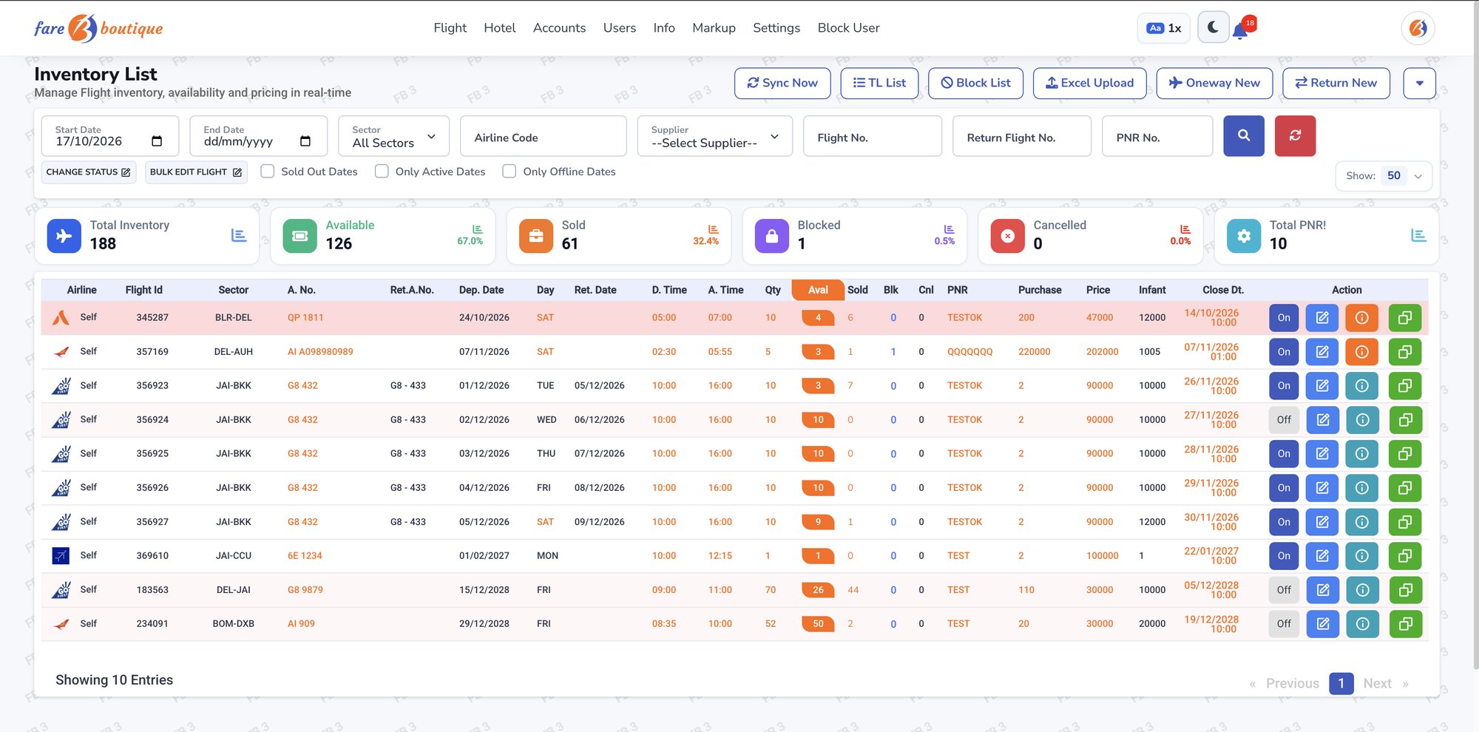The width and height of the screenshot is (1479, 732).
Task: Open the Flight menu
Action: coord(450,28)
